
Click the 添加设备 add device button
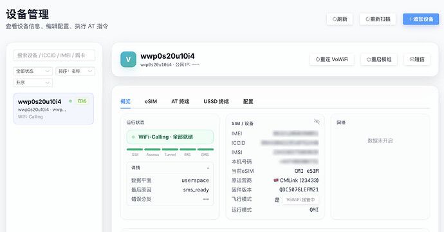click(x=421, y=19)
